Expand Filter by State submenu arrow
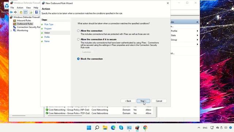The image size is (234, 132). click(x=197, y=35)
